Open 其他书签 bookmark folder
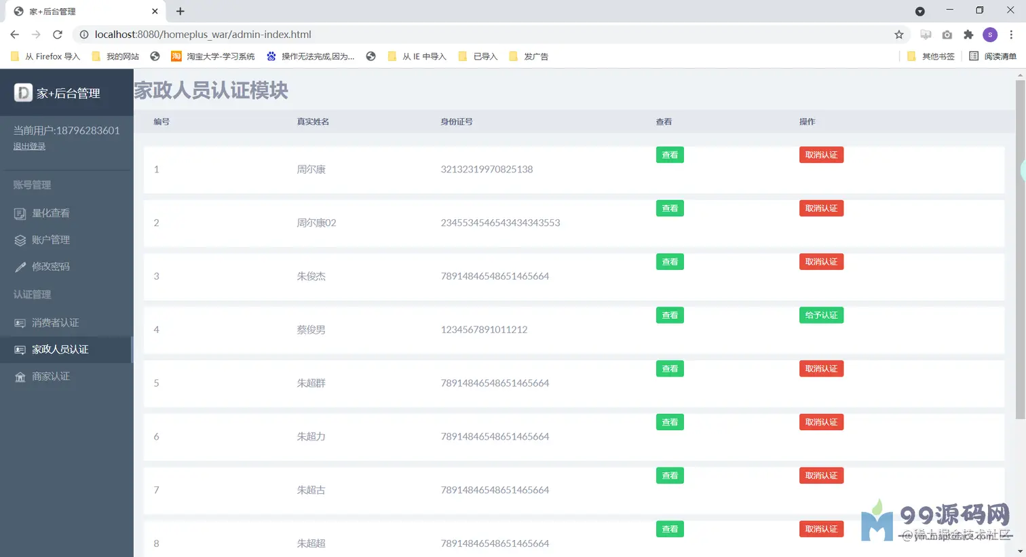 (931, 56)
